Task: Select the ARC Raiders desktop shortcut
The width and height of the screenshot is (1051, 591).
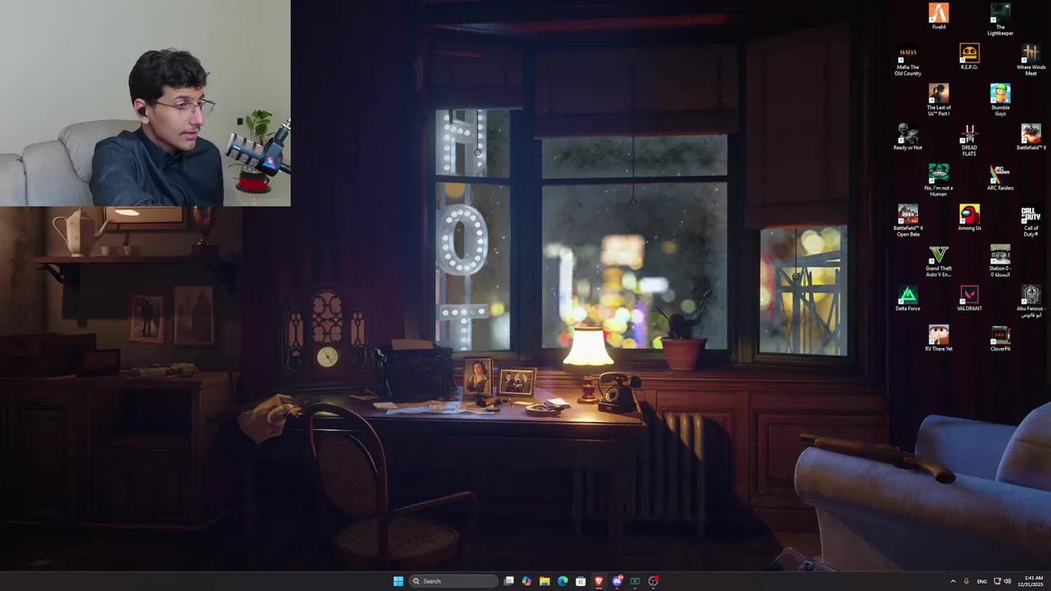Action: [x=1000, y=177]
